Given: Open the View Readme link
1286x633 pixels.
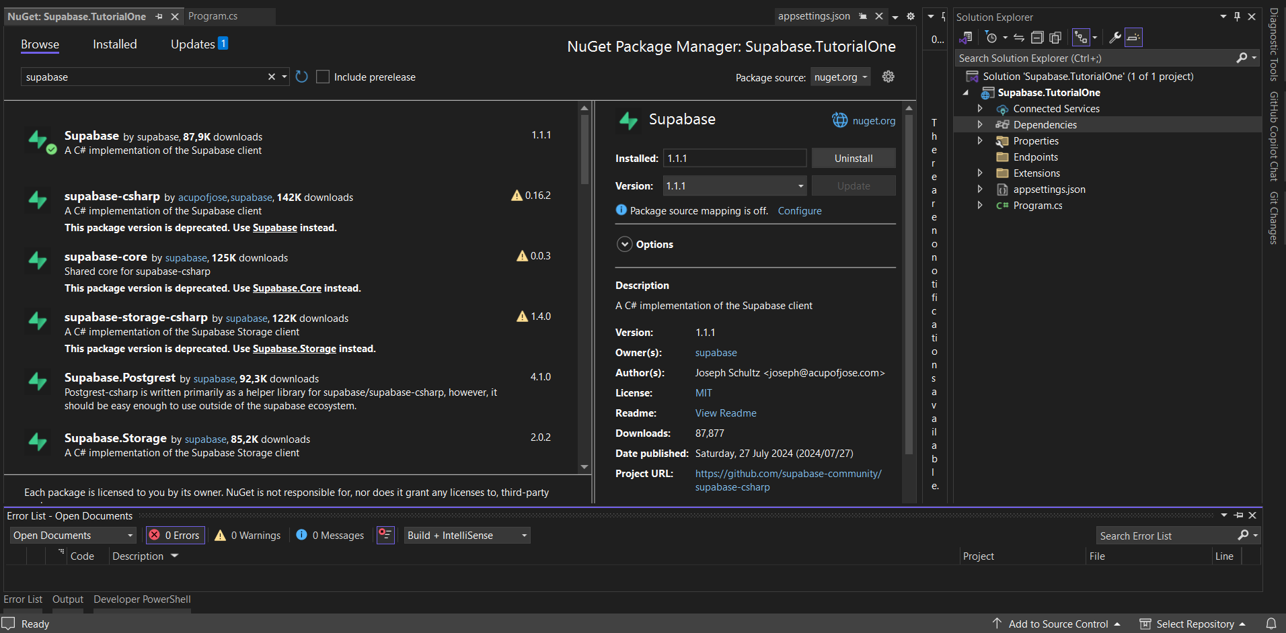Looking at the screenshot, I should tap(726, 413).
